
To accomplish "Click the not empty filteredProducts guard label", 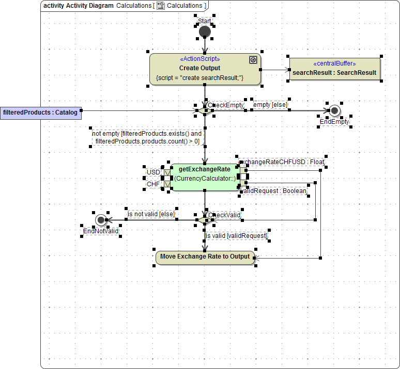I will tap(147, 137).
